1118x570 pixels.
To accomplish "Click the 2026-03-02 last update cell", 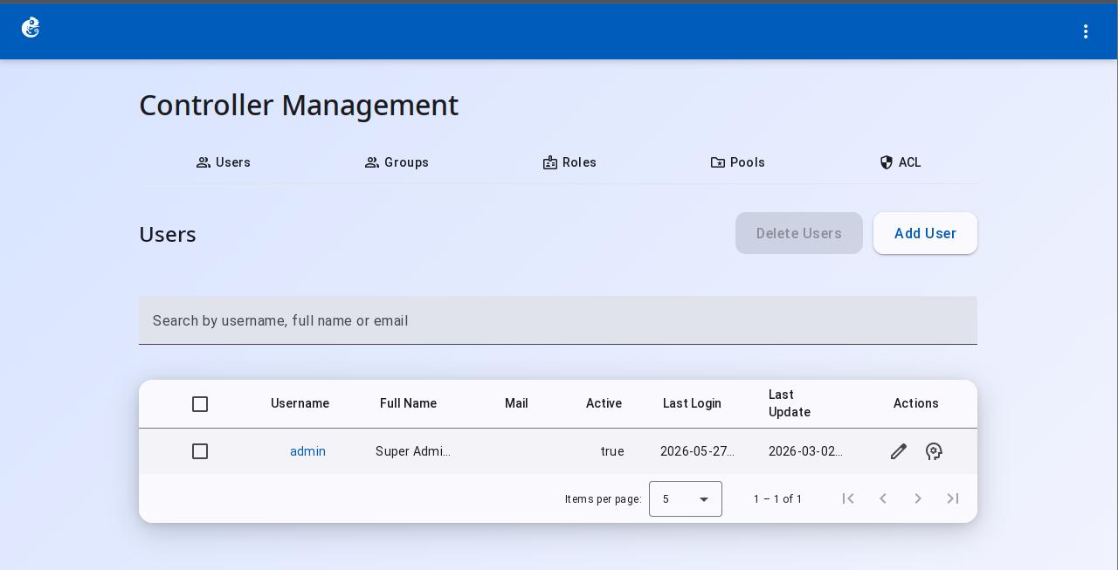I will click(805, 451).
